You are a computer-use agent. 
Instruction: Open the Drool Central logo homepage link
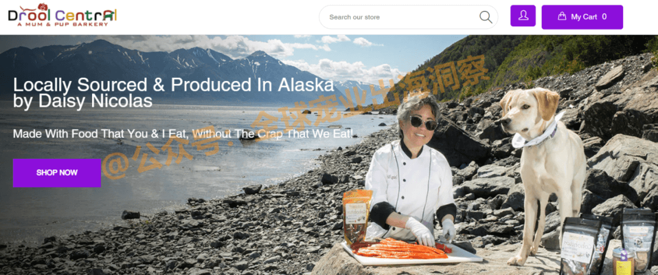(62, 15)
